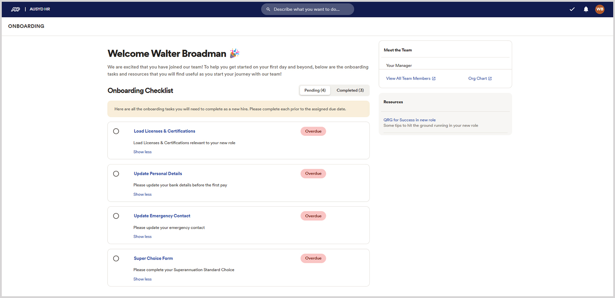Open the notifications bell
This screenshot has width=615, height=298.
pos(586,9)
